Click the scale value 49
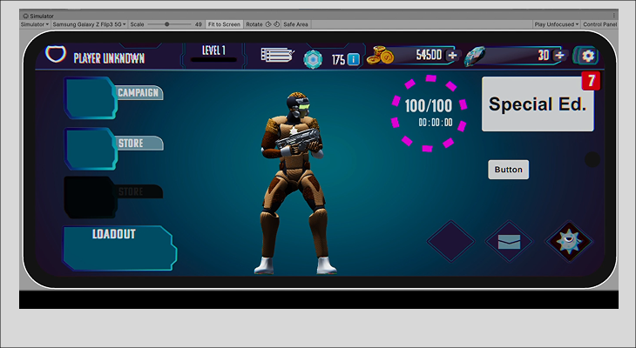Screen dimensions: 636x348 tap(198, 24)
